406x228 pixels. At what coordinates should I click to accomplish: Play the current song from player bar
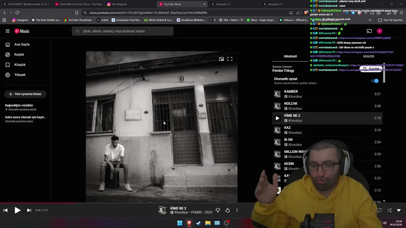[17, 210]
